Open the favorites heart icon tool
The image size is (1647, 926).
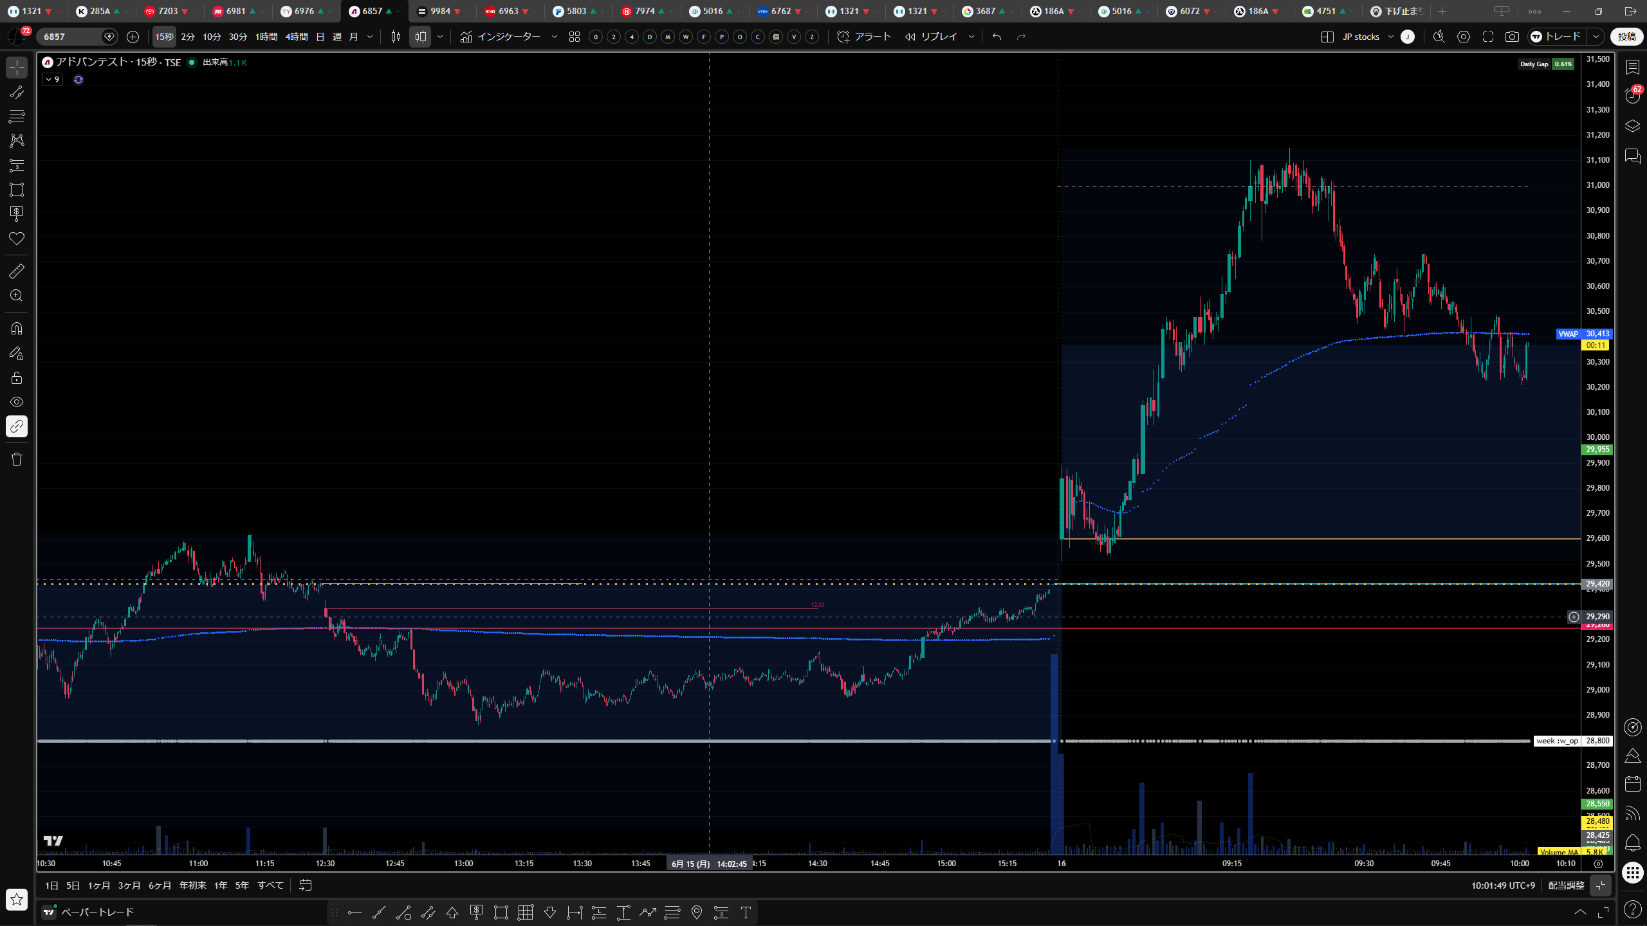coord(17,239)
